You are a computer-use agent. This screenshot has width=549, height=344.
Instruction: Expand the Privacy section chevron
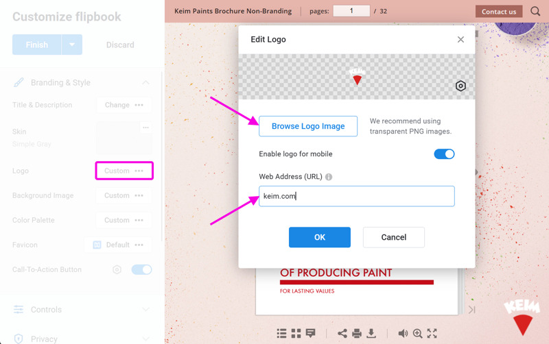pos(145,339)
